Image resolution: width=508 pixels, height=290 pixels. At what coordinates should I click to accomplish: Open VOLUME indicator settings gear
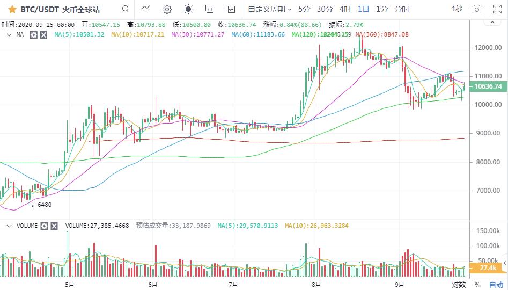pyautogui.click(x=44, y=226)
